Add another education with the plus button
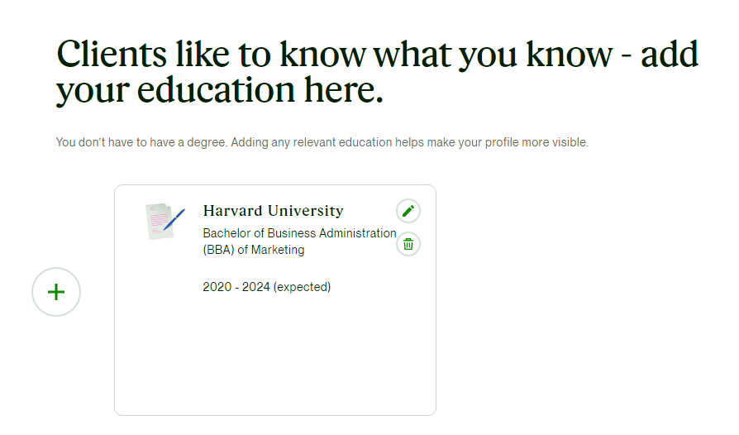 pyautogui.click(x=56, y=292)
